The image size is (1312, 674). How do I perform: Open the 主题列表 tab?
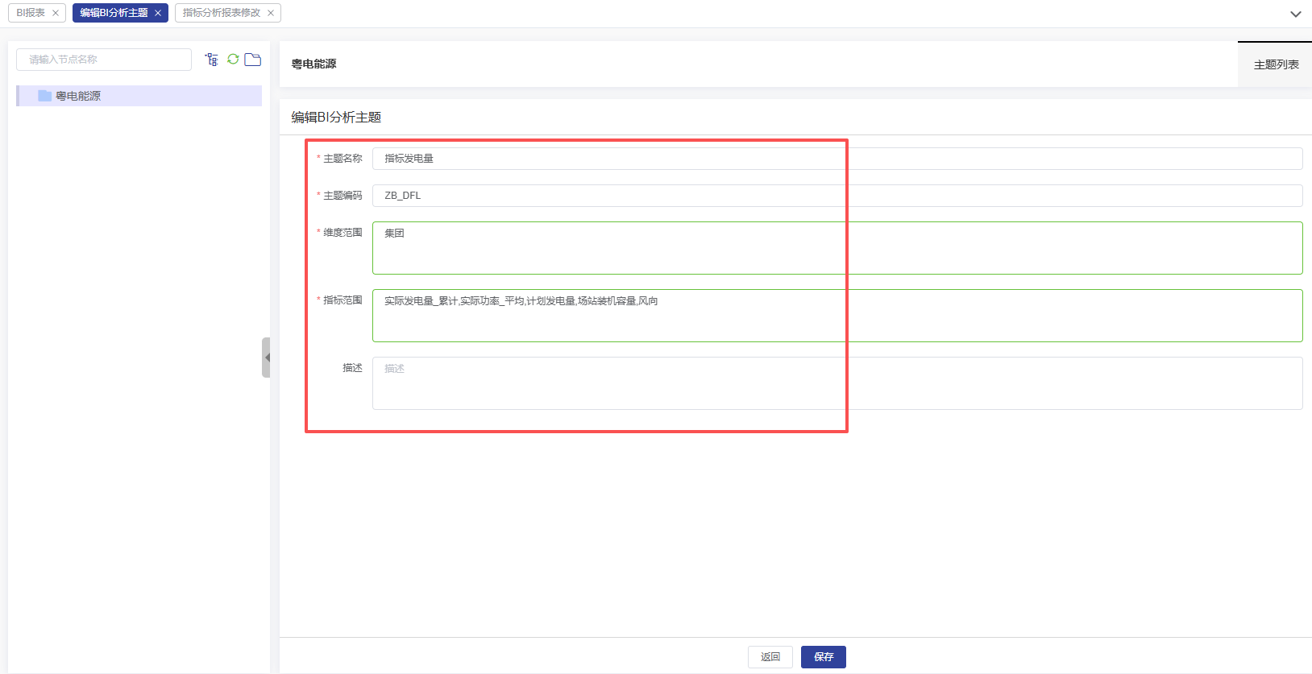click(x=1276, y=64)
